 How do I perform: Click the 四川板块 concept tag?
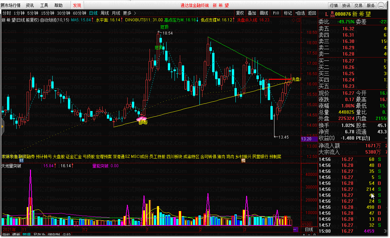click(x=175, y=157)
